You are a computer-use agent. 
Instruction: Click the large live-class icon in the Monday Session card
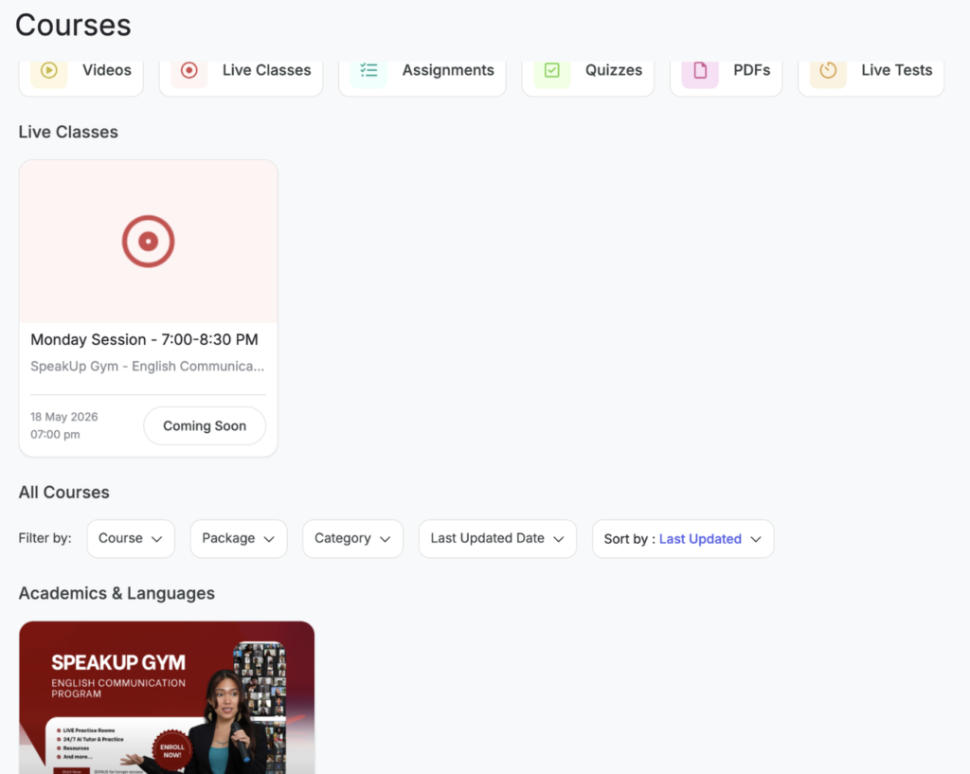pyautogui.click(x=148, y=242)
